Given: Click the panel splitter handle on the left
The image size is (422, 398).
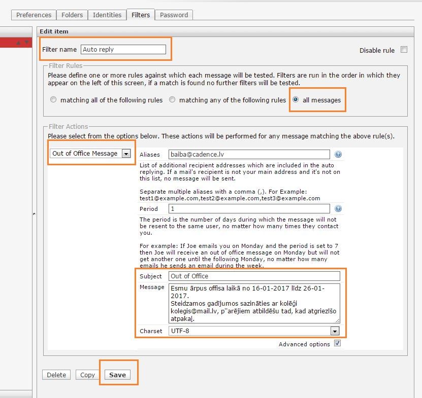Looking at the screenshot, I should pyautogui.click(x=34, y=214).
